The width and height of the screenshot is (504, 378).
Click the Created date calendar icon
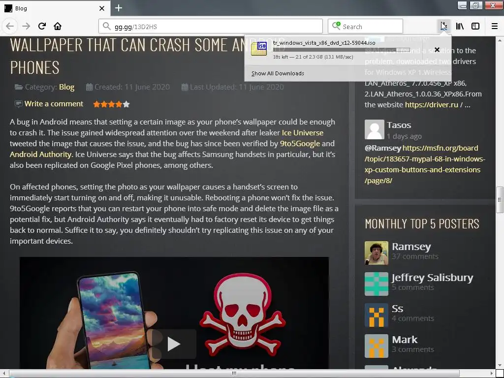tap(90, 87)
